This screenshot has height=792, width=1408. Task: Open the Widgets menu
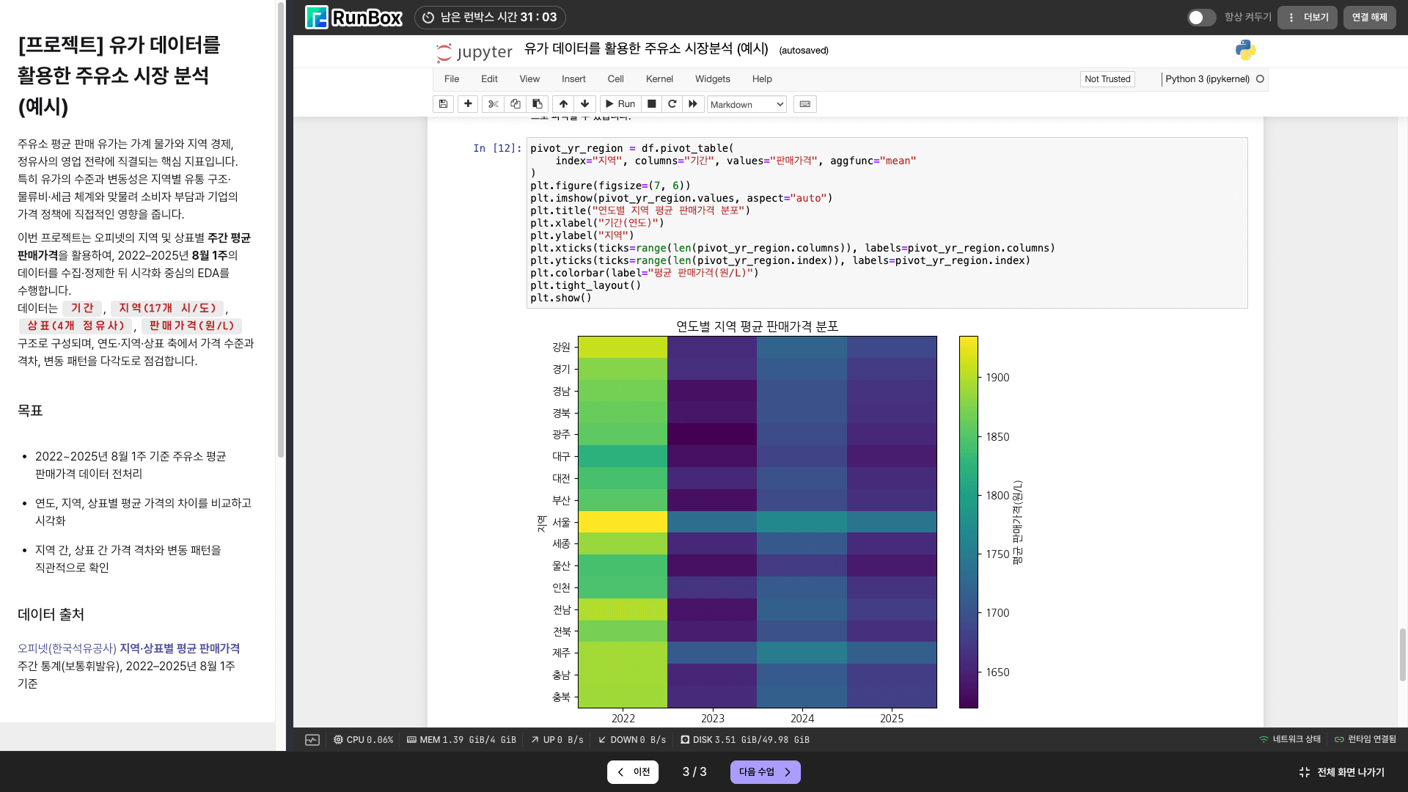tap(712, 79)
